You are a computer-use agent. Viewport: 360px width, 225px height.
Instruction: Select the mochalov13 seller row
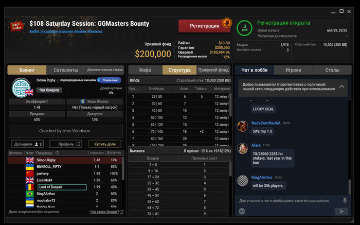pyautogui.click(x=64, y=200)
